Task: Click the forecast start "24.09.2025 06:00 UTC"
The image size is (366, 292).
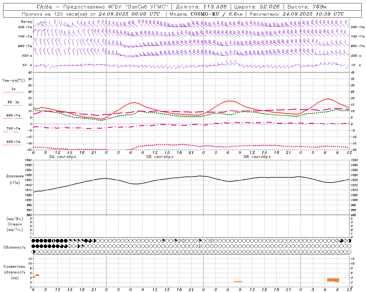Action: tap(129, 14)
